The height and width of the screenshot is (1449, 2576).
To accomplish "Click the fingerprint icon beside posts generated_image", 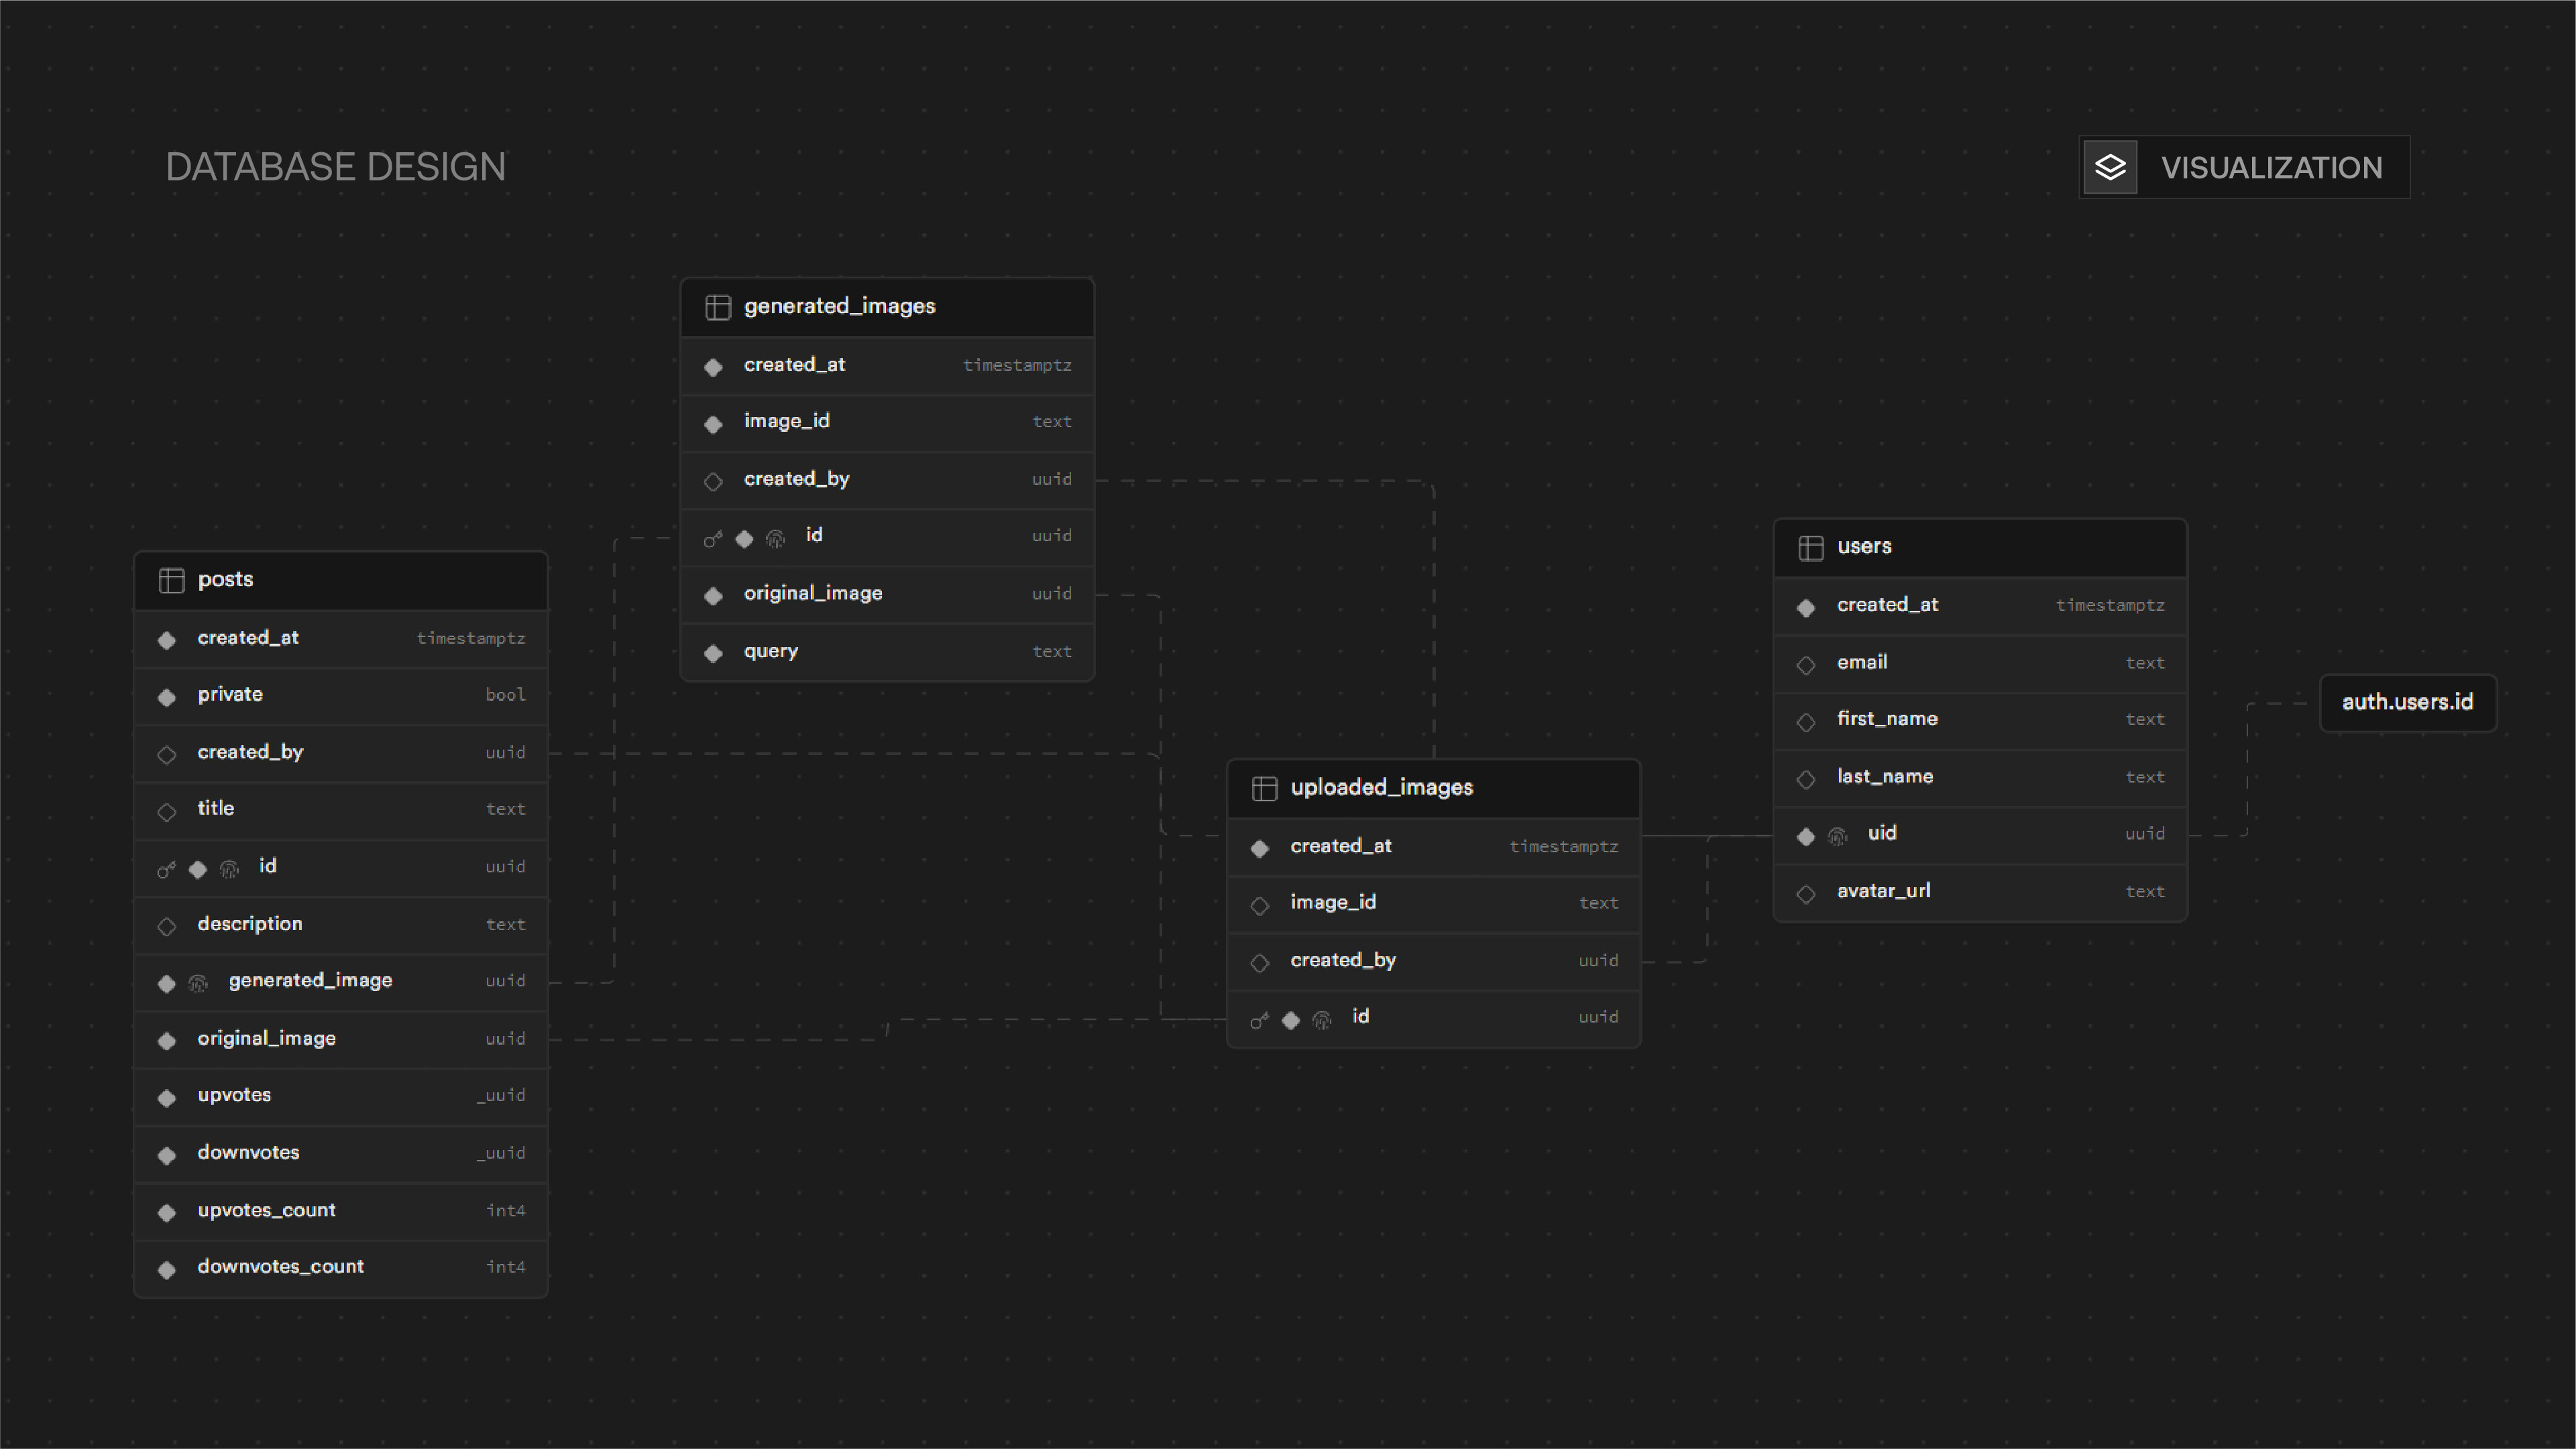I will tap(198, 983).
